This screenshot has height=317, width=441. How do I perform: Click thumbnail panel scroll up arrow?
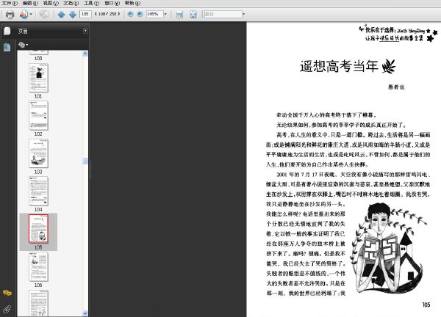pos(85,54)
